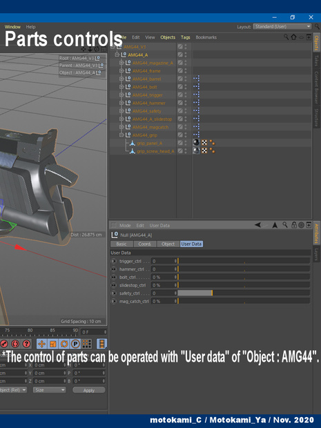The height and width of the screenshot is (428, 321).
Task: Switch to the Coord. tab
Action: pos(145,244)
